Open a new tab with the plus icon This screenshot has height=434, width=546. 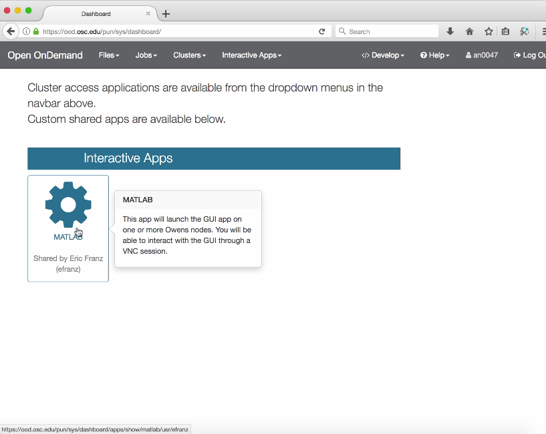pos(166,14)
